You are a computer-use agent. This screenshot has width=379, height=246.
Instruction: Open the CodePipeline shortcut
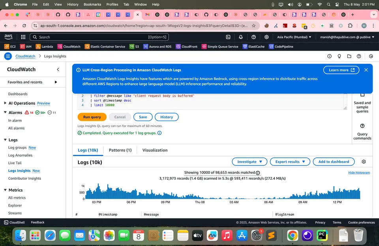281,47
